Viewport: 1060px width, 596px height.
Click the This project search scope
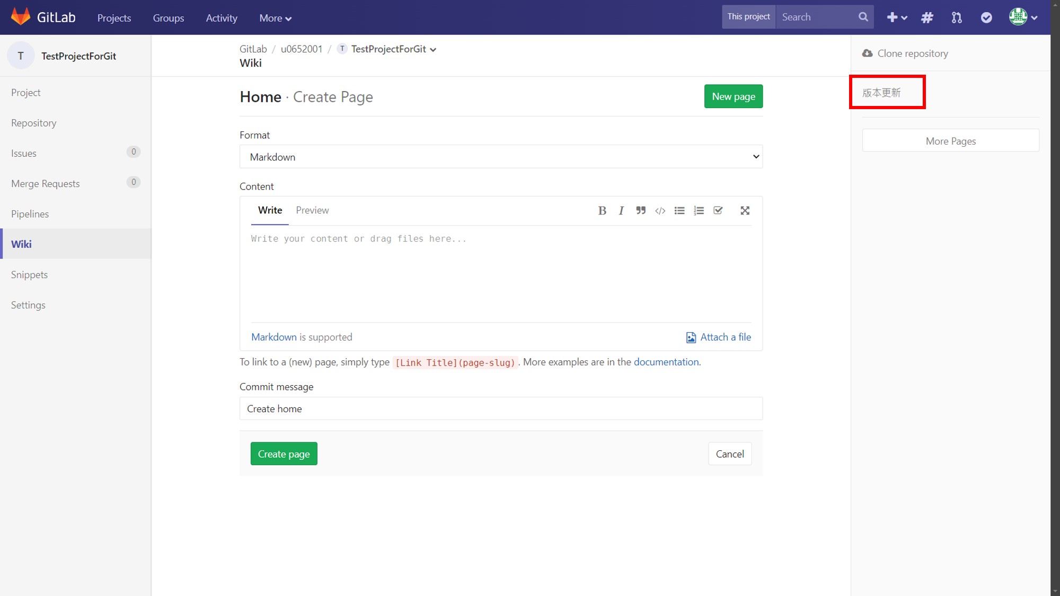click(748, 17)
